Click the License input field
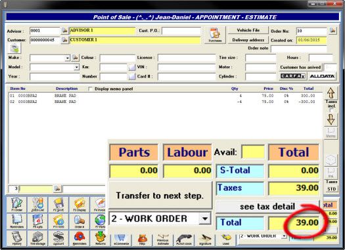The image size is (345, 250). coord(187,58)
